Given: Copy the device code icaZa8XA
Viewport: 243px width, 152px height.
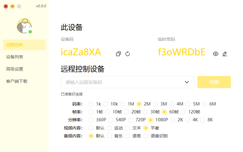Looking at the screenshot, I should 118,54.
